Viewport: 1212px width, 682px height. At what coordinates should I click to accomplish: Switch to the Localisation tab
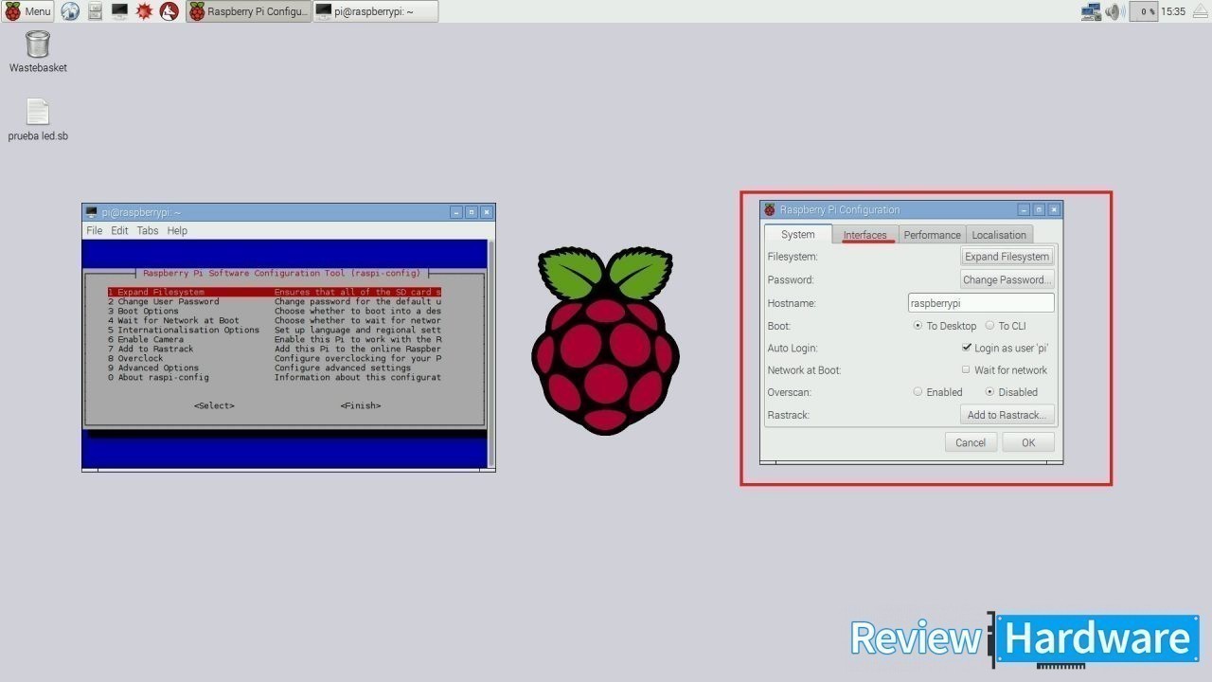coord(999,235)
